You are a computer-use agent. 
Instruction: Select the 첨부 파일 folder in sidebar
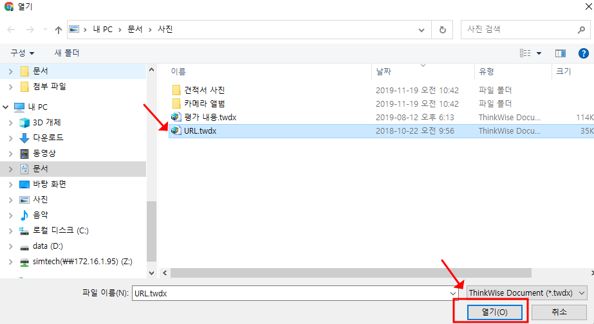50,87
